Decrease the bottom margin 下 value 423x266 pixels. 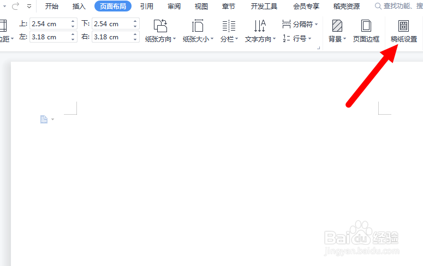[x=135, y=26]
